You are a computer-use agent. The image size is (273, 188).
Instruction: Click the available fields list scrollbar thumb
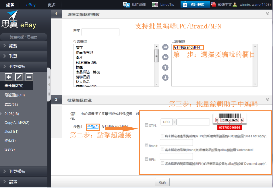click(157, 56)
